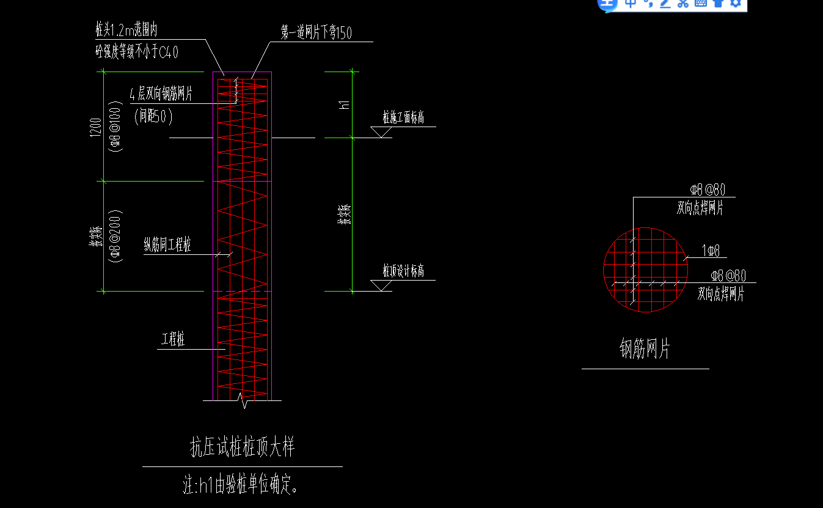The height and width of the screenshot is (508, 823).
Task: Select the circular rebar mesh drawing
Action: pos(645,270)
